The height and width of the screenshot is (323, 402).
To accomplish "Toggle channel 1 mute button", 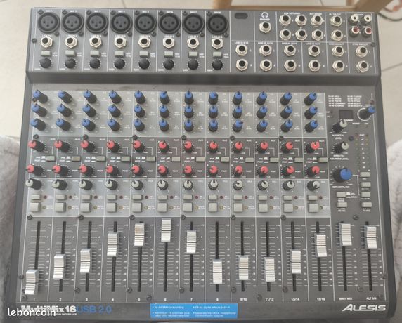I will [36, 197].
